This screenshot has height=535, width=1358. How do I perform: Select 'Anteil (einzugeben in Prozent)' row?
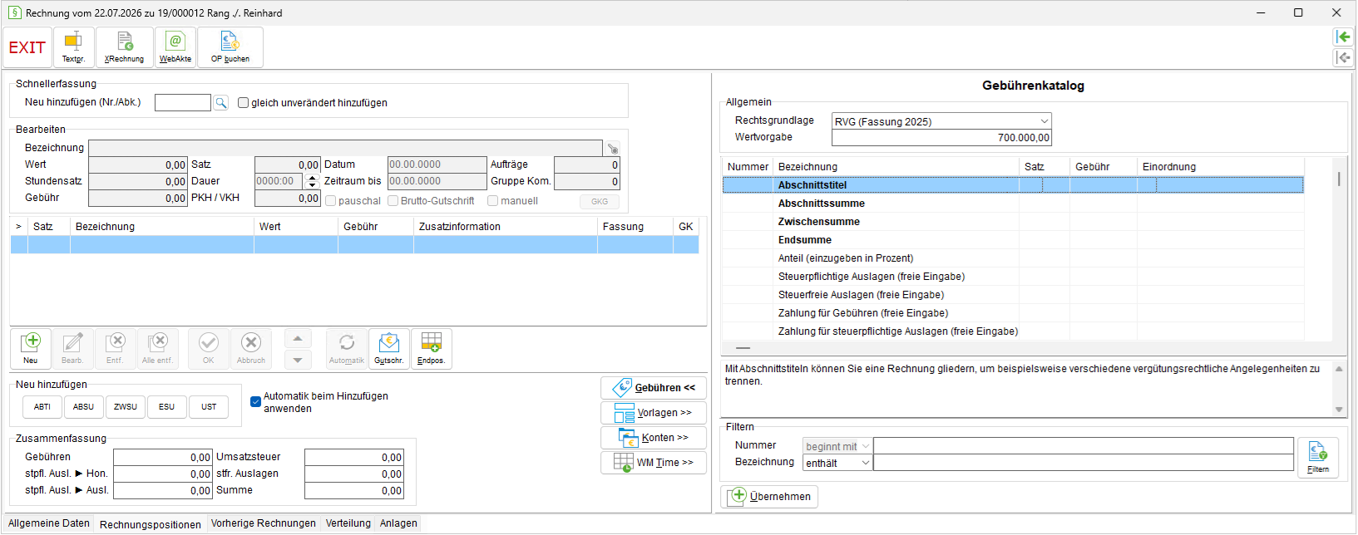(1013, 258)
